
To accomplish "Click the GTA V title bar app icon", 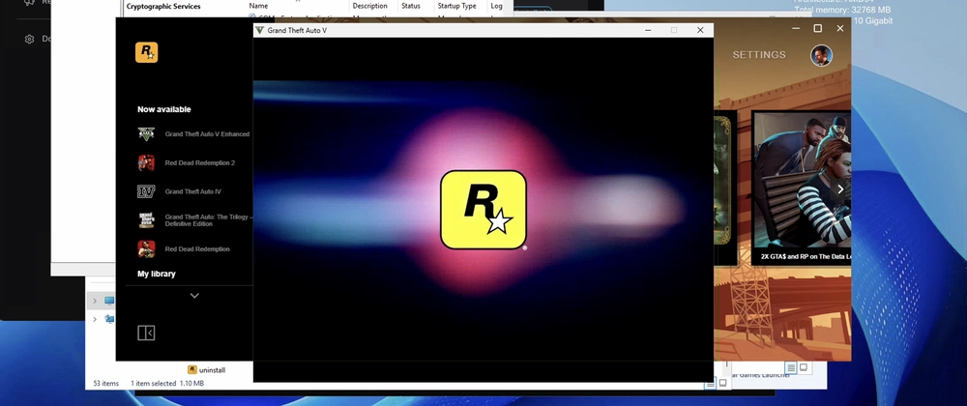I will 259,30.
